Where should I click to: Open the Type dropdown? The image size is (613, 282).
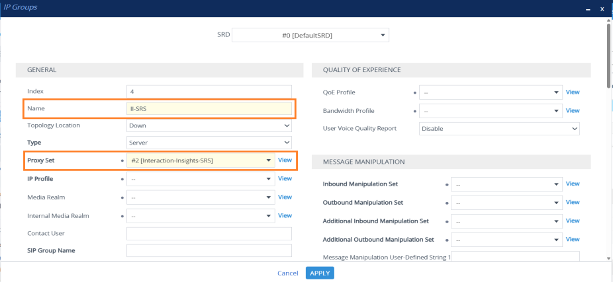(209, 142)
